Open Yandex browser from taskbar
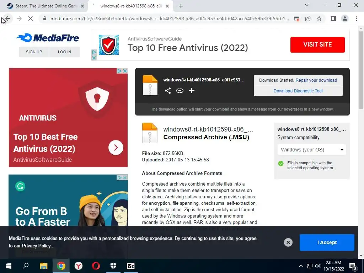This screenshot has width=364, height=273. pos(79,266)
